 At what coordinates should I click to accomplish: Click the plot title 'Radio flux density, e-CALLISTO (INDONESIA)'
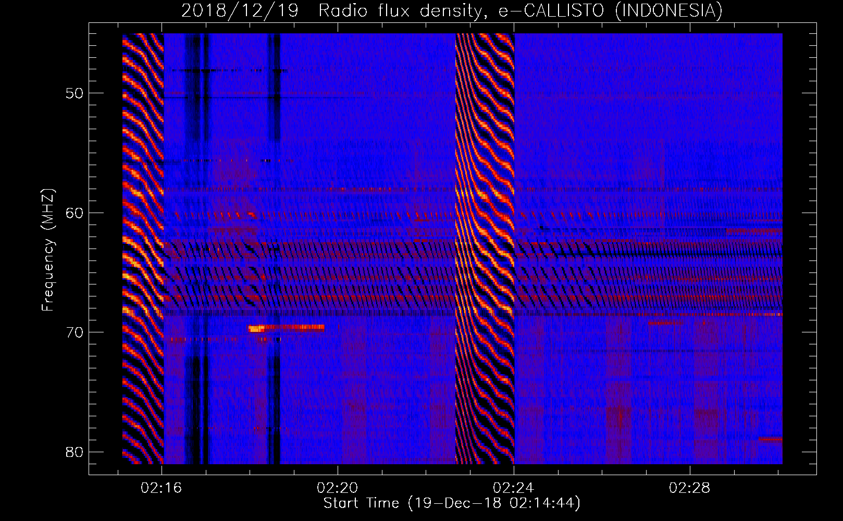[x=520, y=10]
